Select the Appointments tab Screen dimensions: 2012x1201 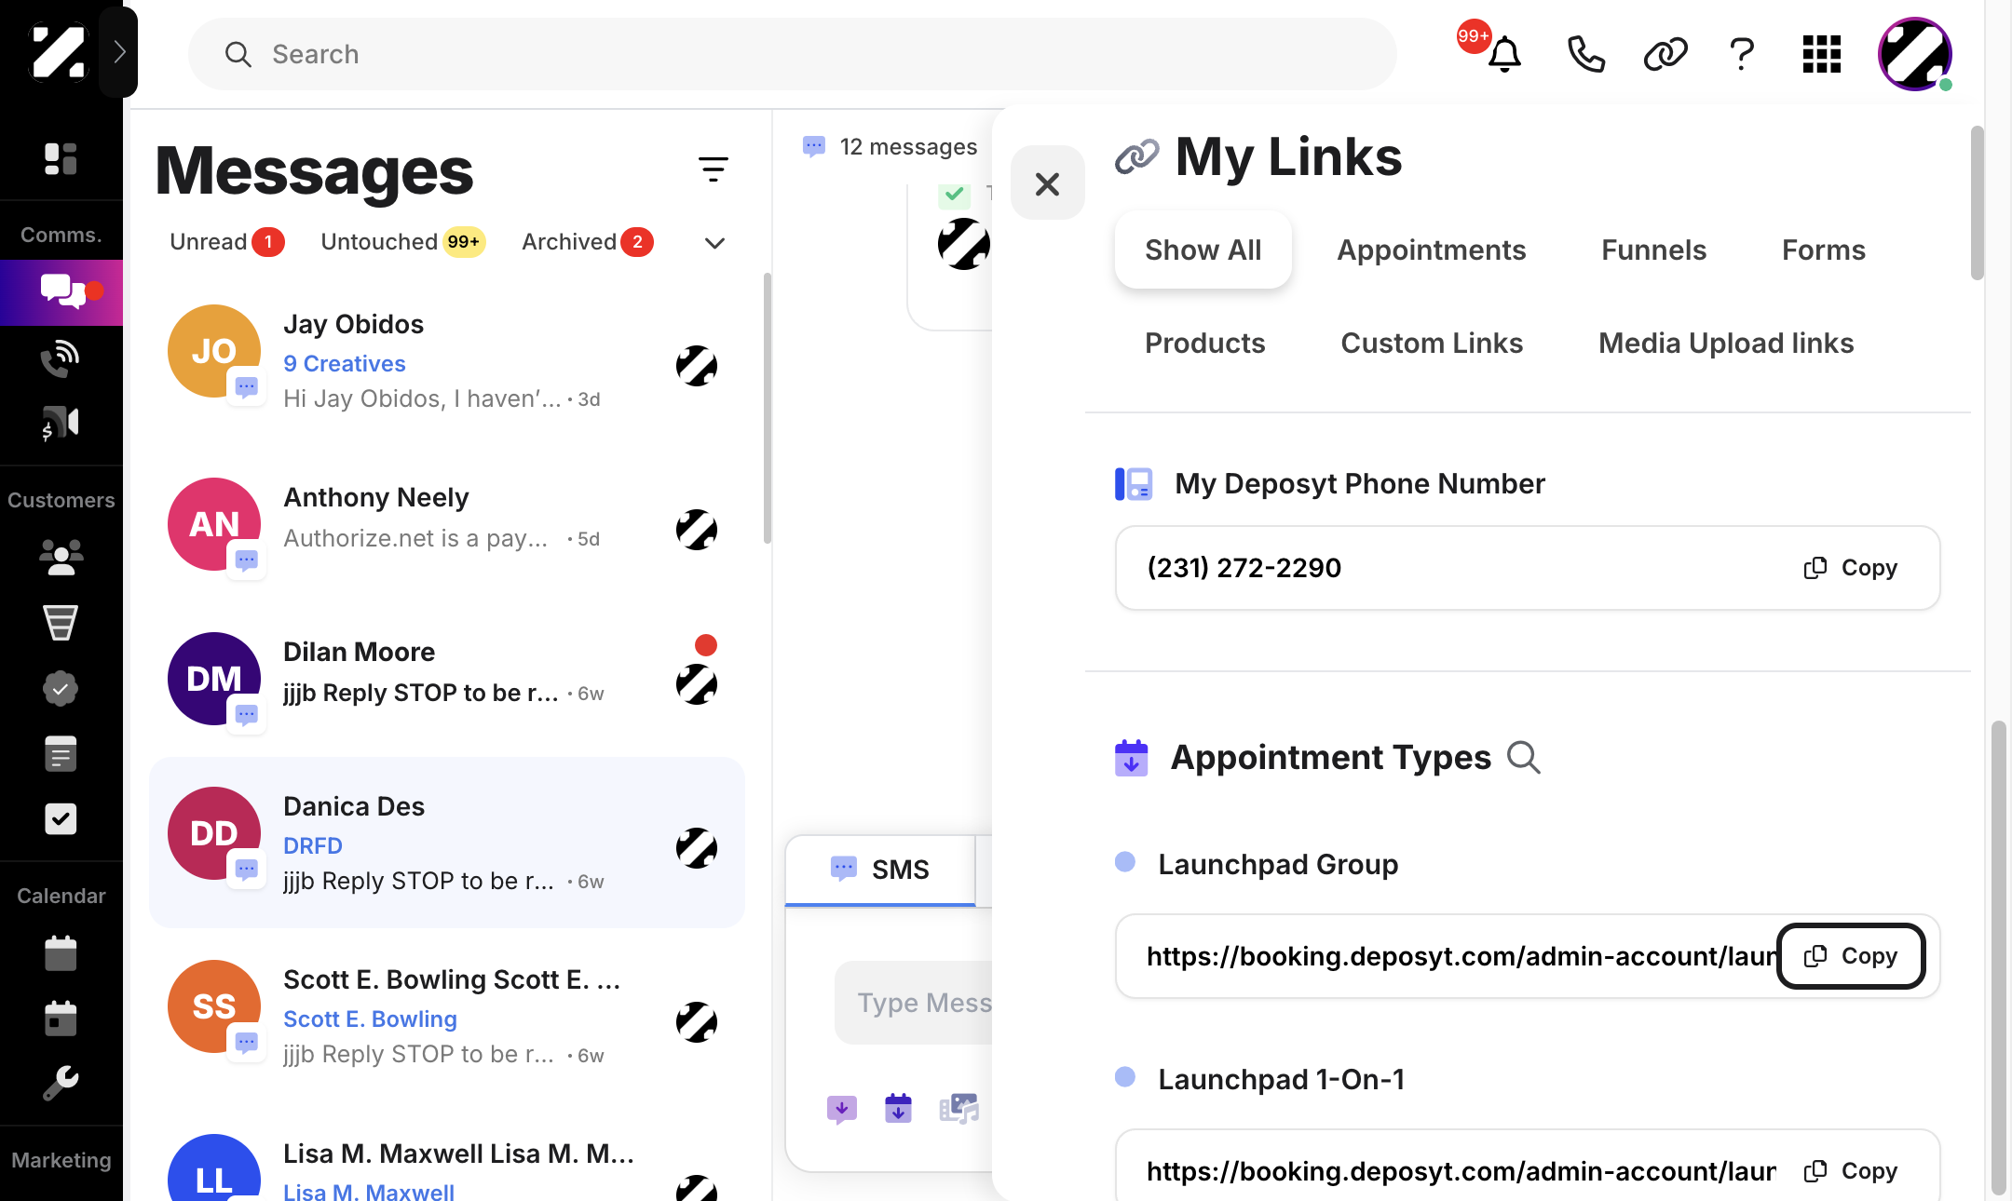coord(1432,250)
